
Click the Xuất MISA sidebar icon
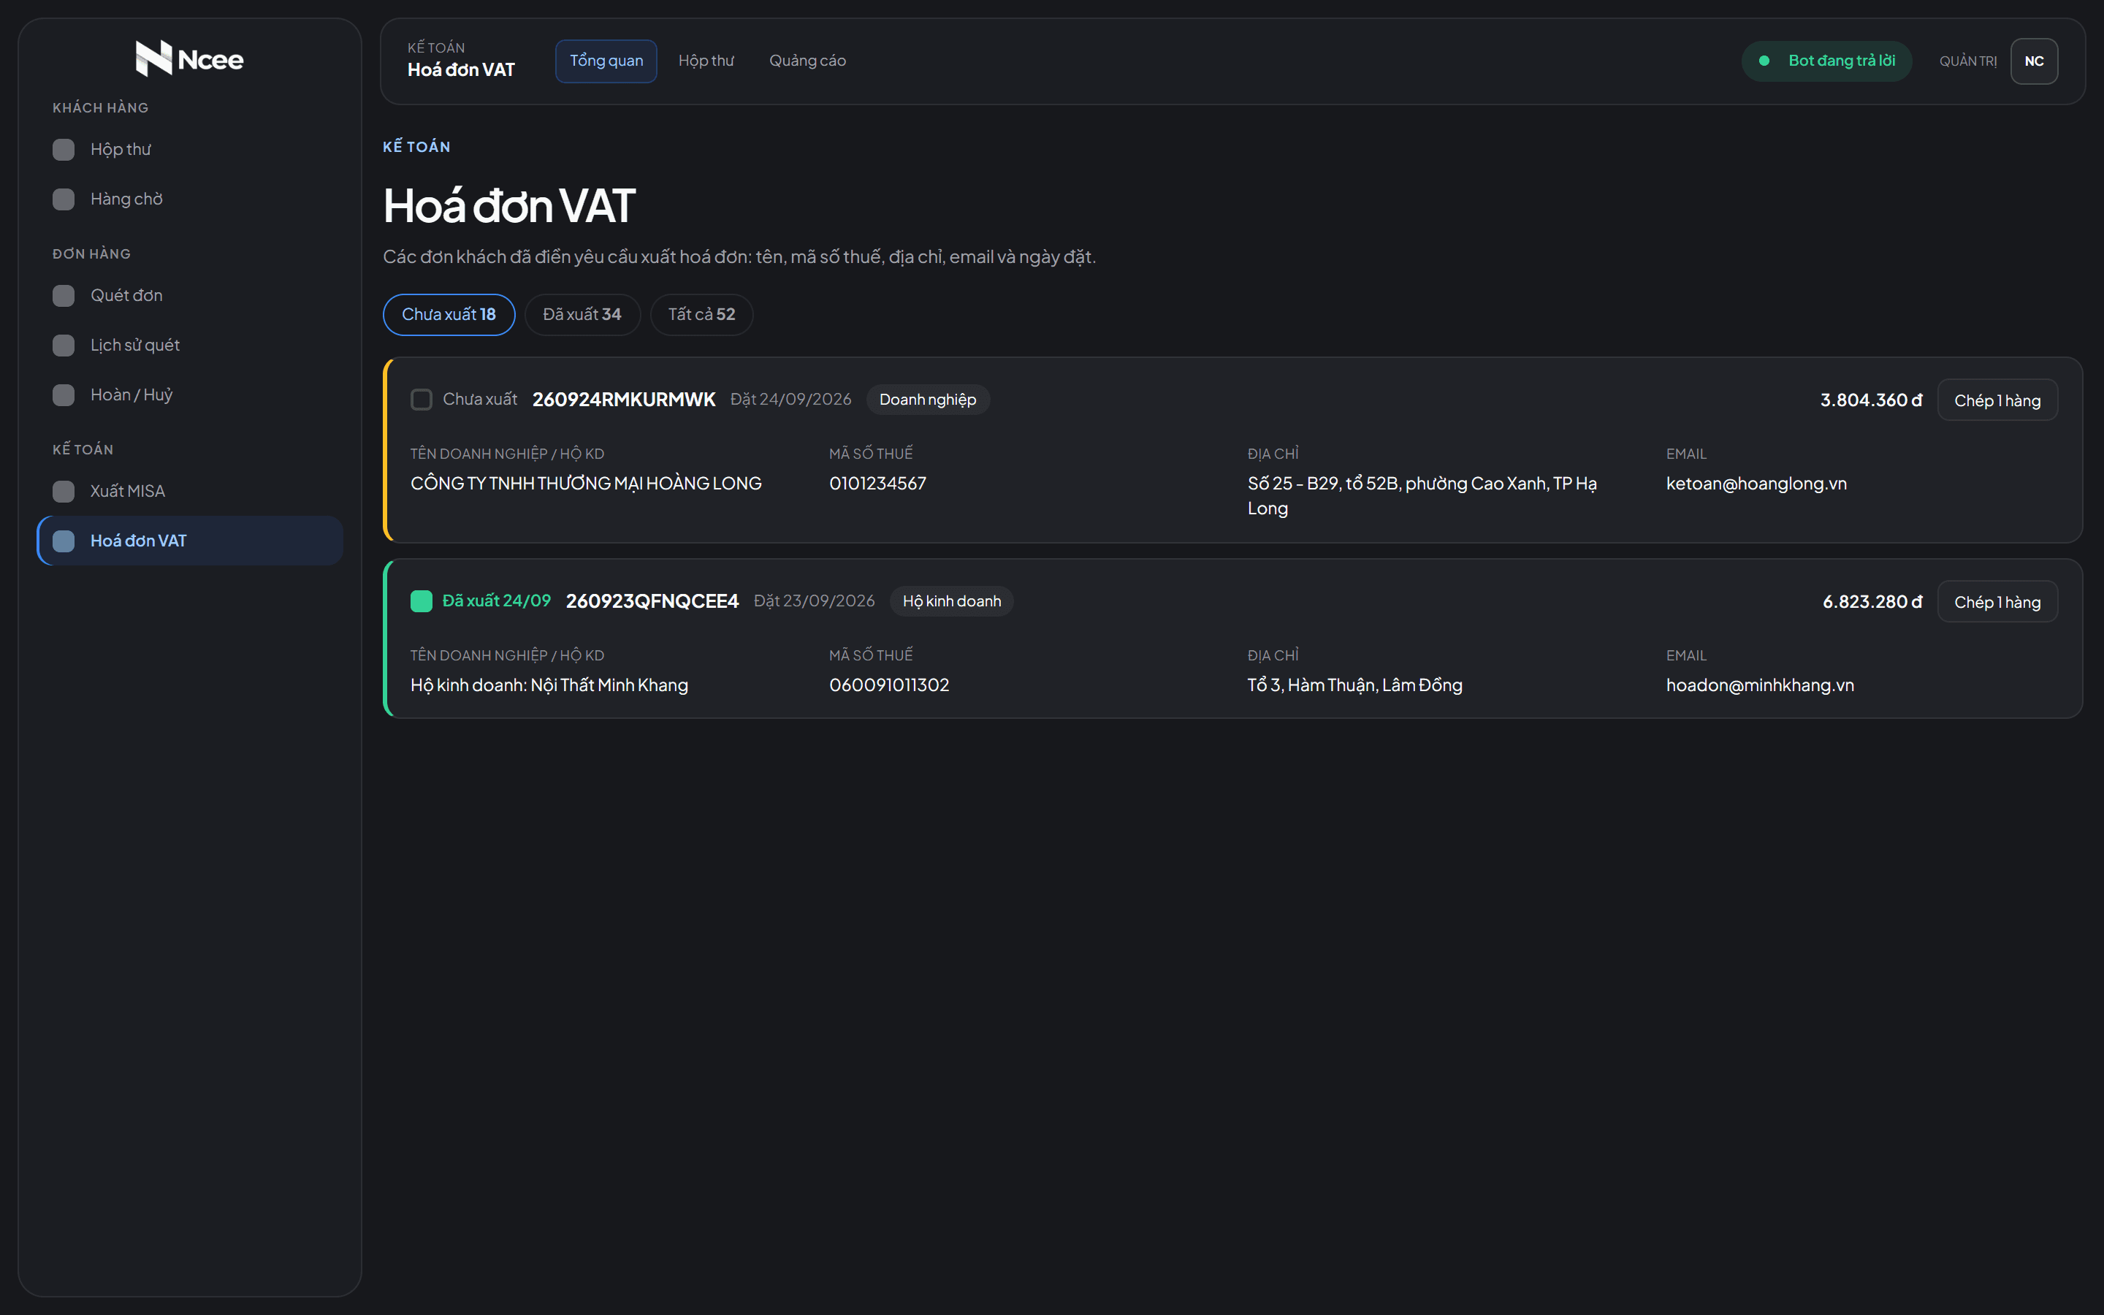point(64,492)
